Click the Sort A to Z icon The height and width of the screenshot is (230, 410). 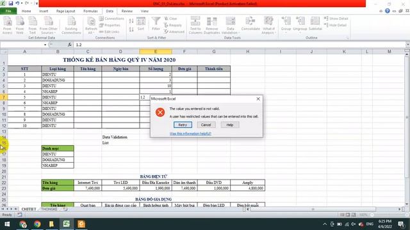pos(131,21)
